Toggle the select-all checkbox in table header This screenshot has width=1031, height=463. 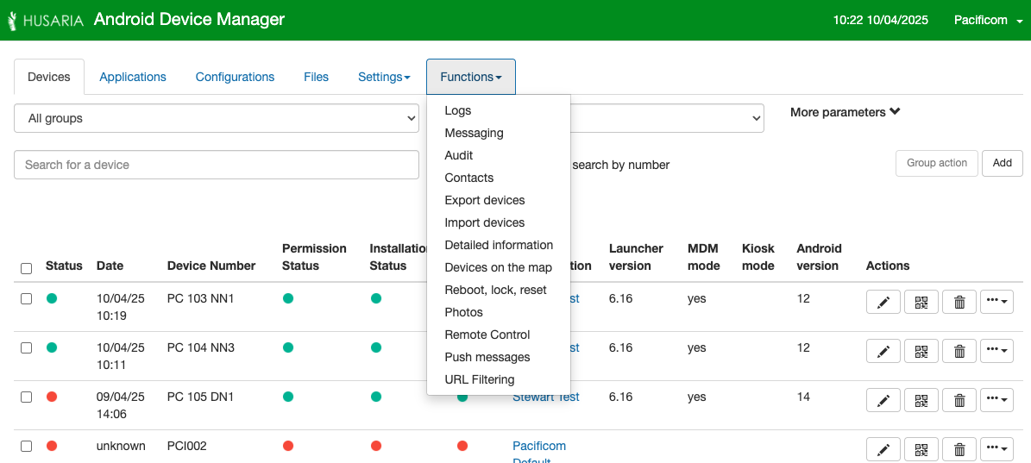coord(26,268)
